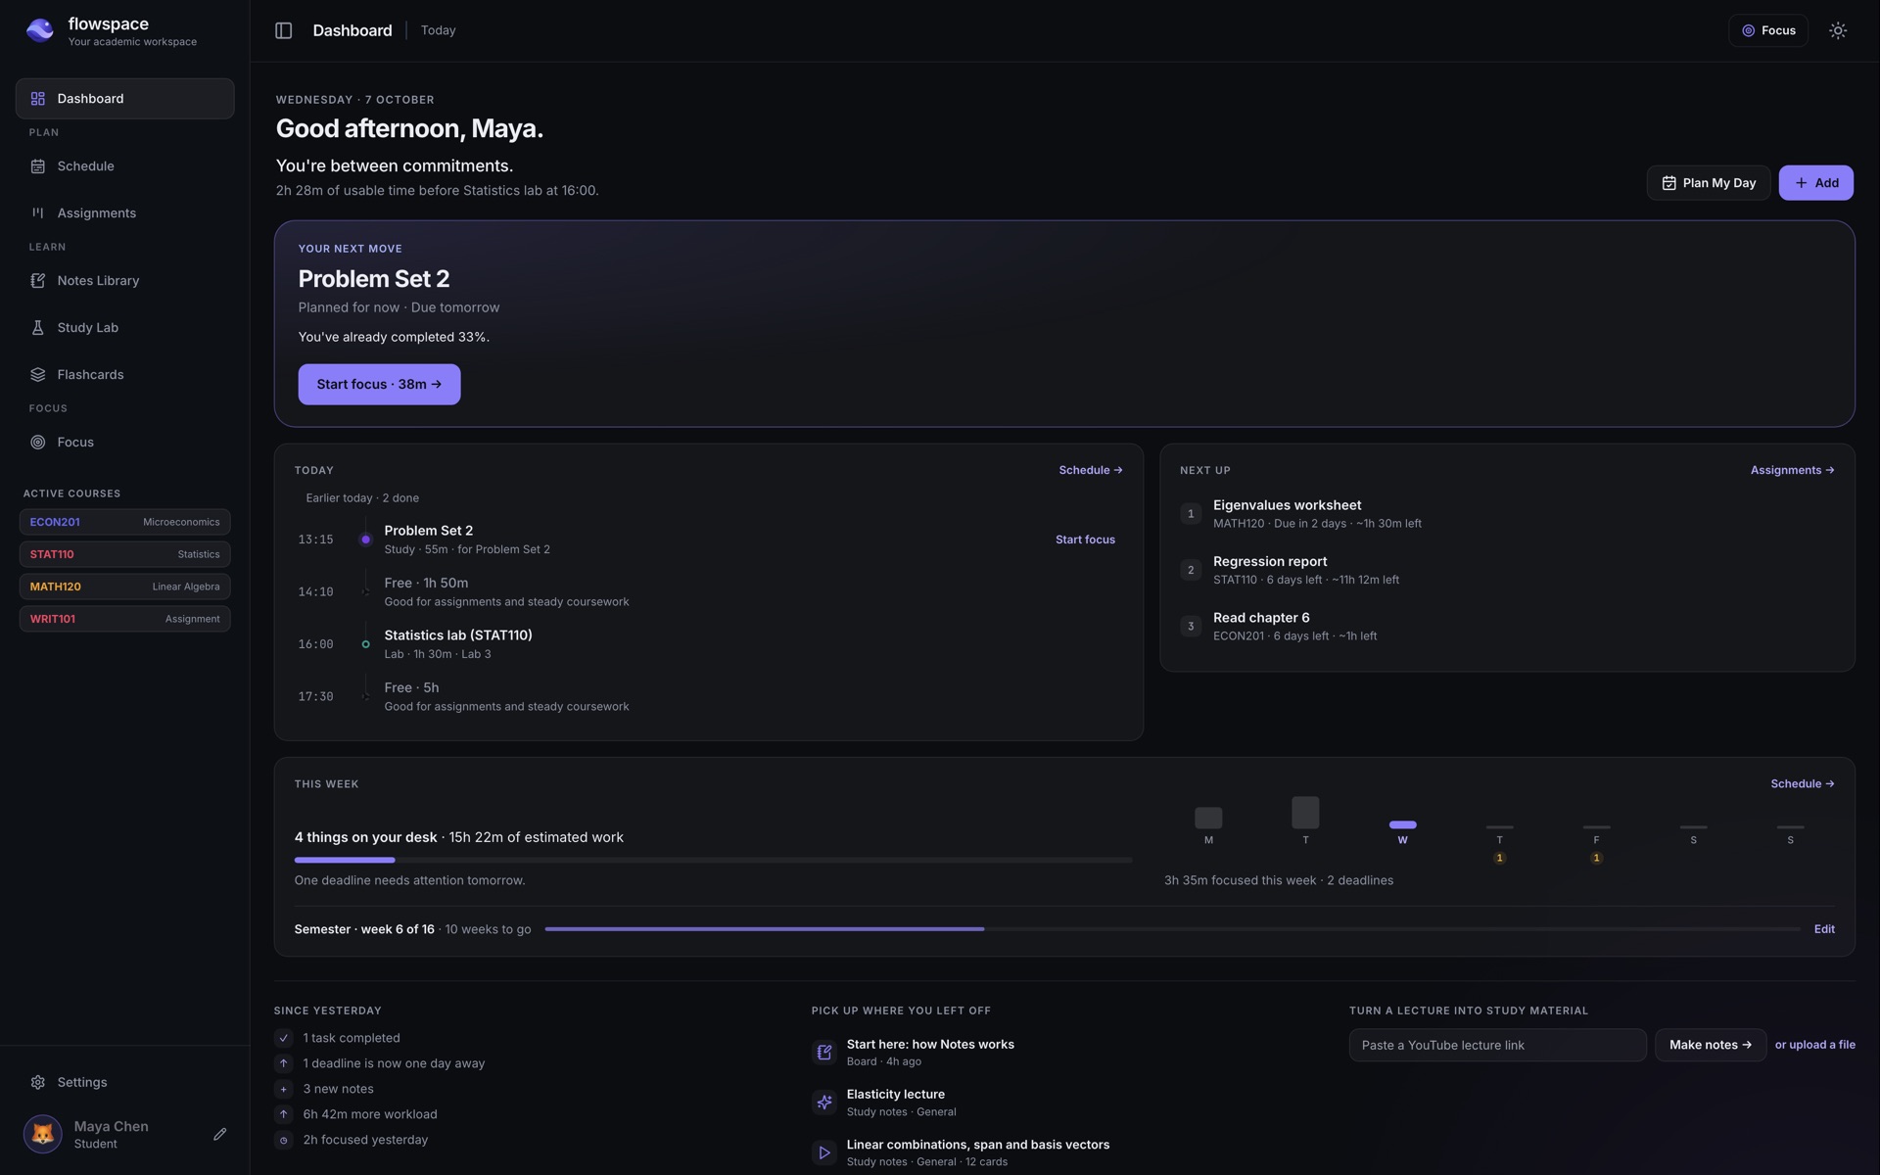The image size is (1880, 1175).
Task: Click Maya Chen's fox avatar
Action: pyautogui.click(x=43, y=1134)
